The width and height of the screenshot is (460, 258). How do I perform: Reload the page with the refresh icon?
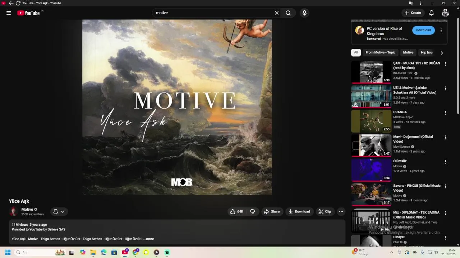pyautogui.click(x=18, y=3)
